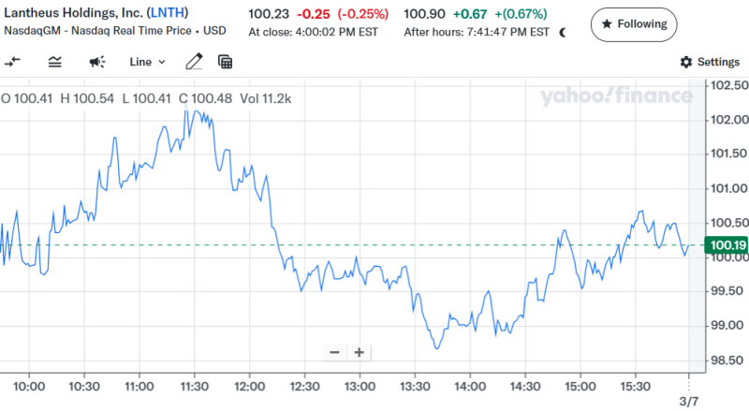
Task: Click the moon after-hours icon
Action: click(563, 31)
